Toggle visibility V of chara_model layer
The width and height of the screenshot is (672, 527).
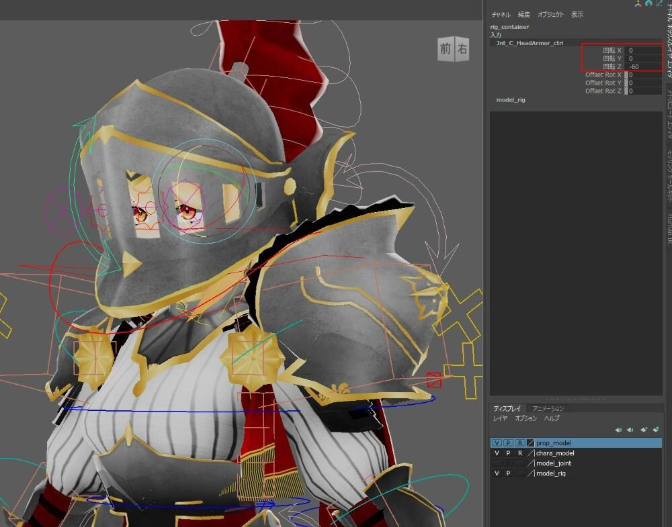[497, 453]
